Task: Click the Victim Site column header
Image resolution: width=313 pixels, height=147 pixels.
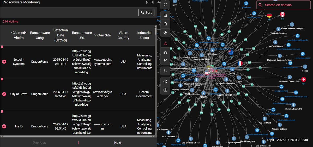Action: tap(103, 35)
